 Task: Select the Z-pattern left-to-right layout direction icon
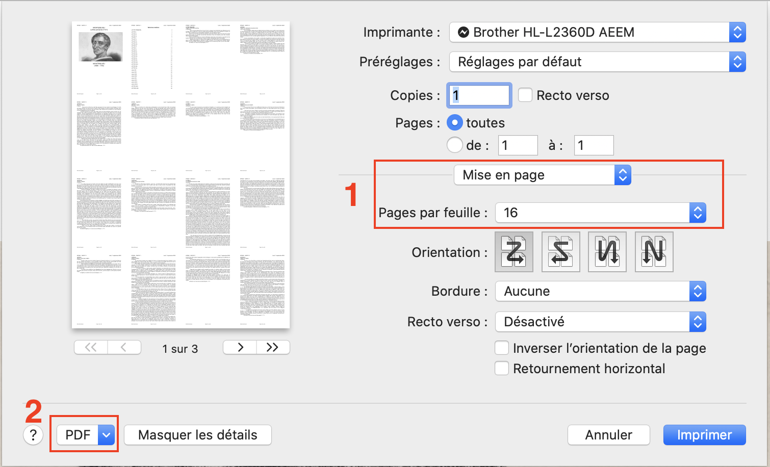[x=514, y=252]
